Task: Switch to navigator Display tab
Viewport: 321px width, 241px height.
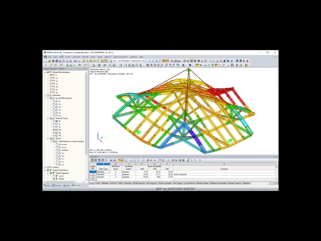Action: (57, 186)
